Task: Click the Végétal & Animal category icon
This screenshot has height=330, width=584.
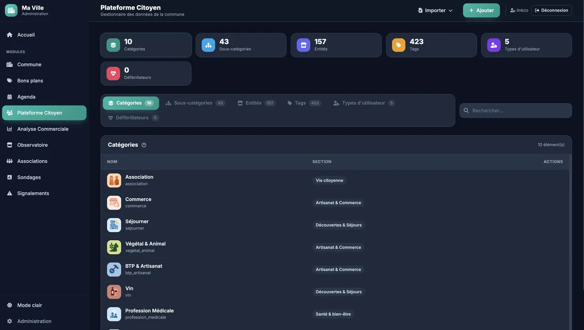Action: pyautogui.click(x=114, y=247)
